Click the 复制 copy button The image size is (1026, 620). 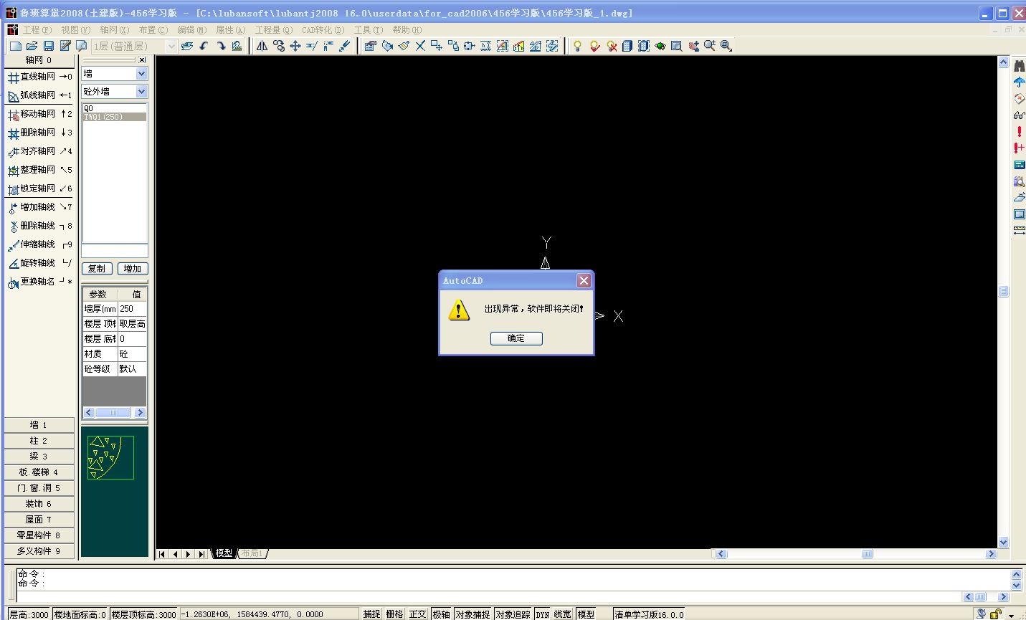tap(97, 269)
